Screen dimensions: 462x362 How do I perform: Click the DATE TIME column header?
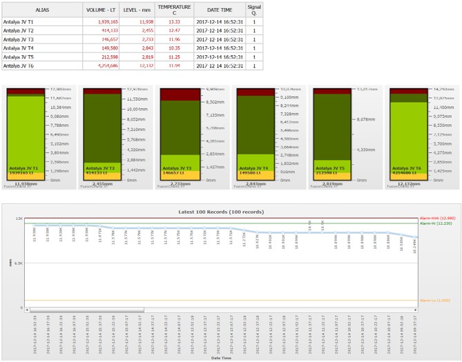218,9
